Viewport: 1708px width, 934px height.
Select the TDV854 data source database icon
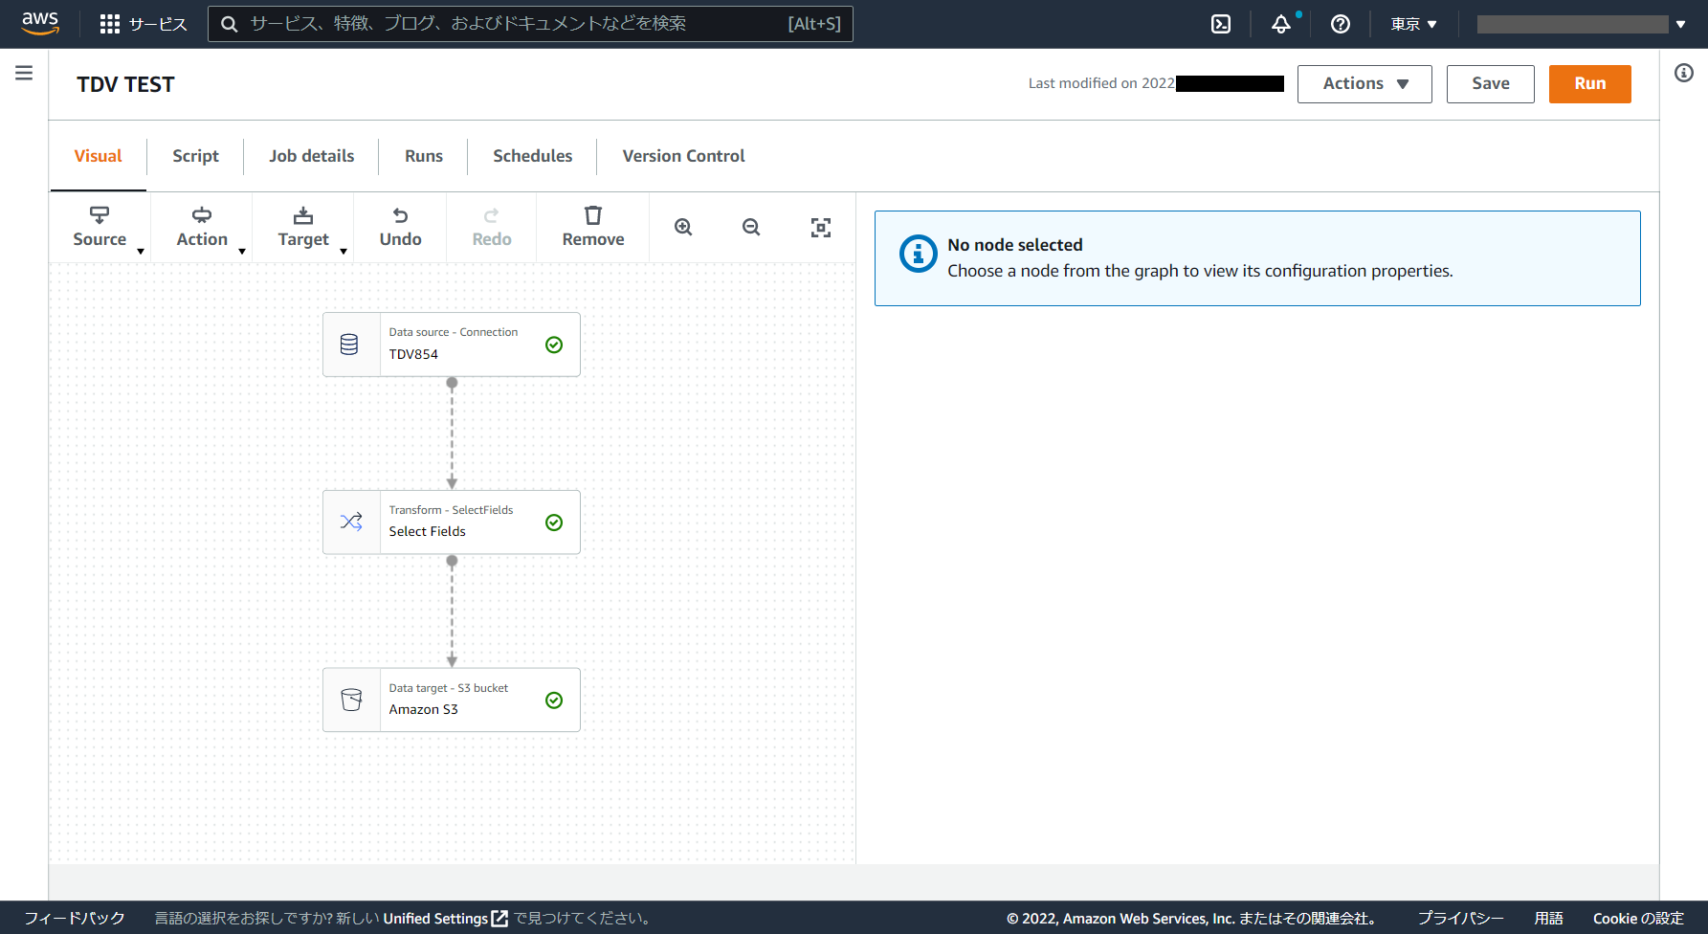pyautogui.click(x=349, y=345)
